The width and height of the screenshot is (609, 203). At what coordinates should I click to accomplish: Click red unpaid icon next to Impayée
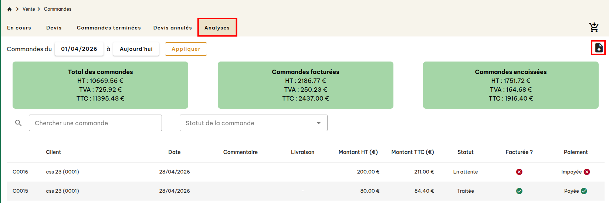pos(587,172)
